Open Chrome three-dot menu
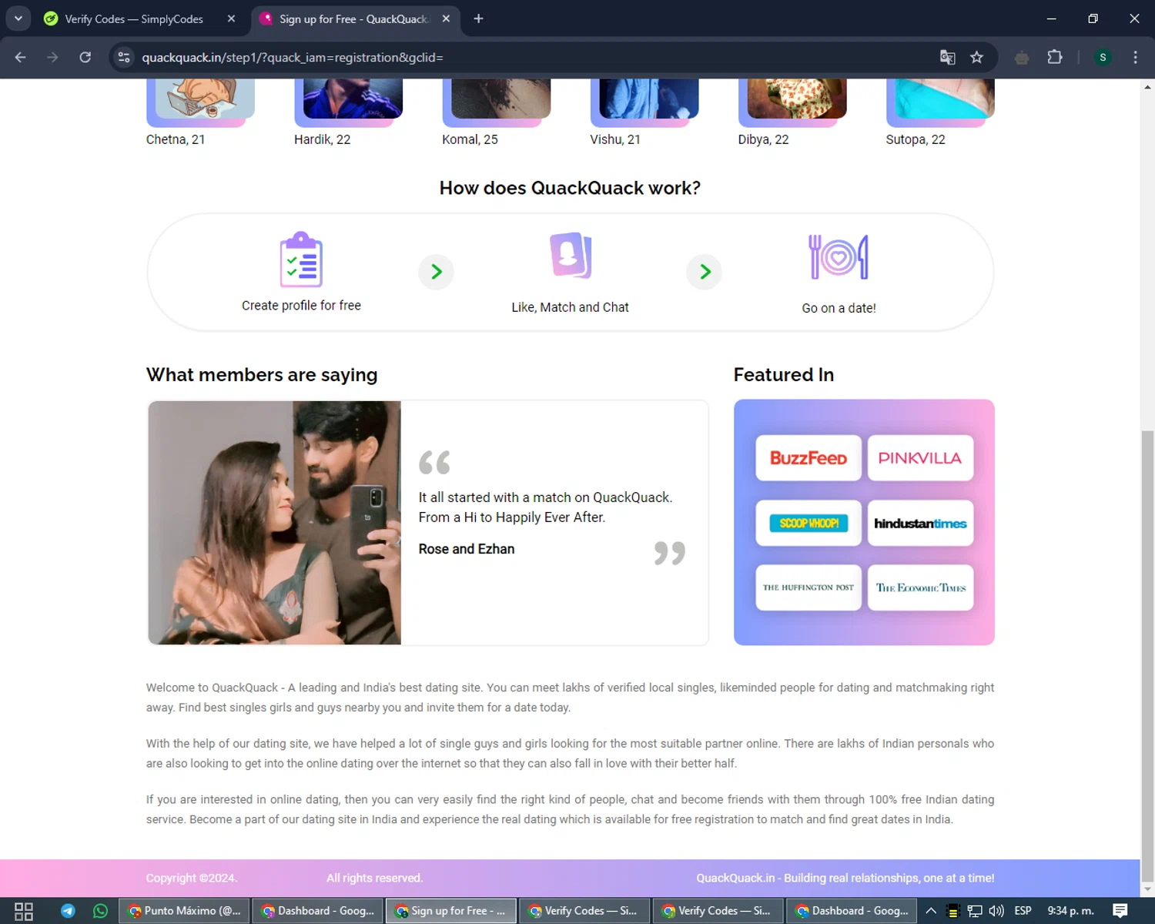This screenshot has height=924, width=1155. 1135,57
